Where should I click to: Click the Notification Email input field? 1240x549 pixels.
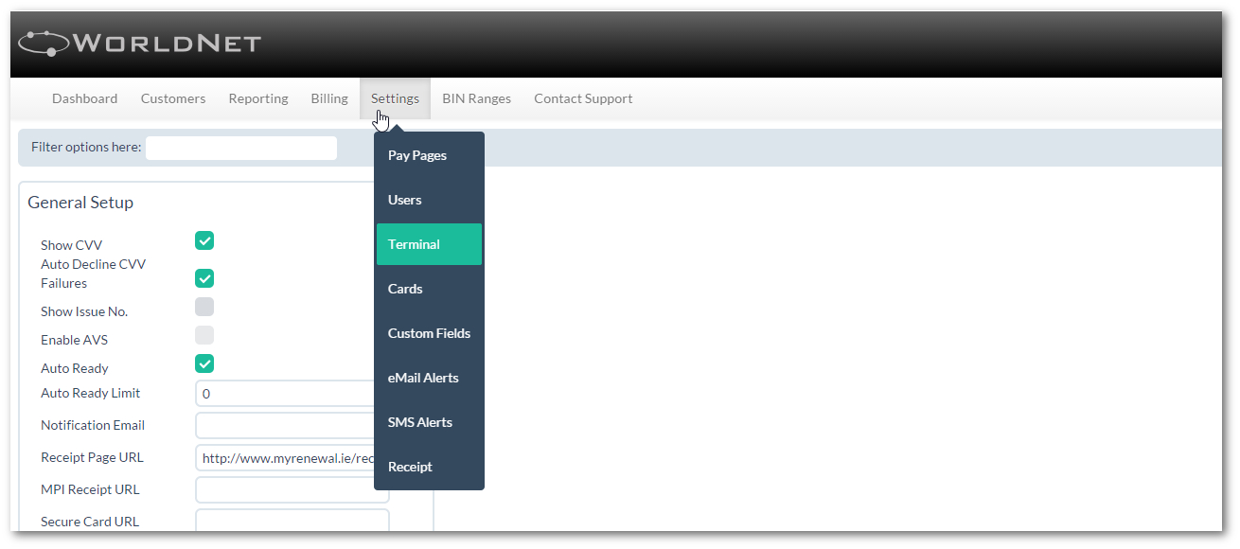[x=286, y=426]
